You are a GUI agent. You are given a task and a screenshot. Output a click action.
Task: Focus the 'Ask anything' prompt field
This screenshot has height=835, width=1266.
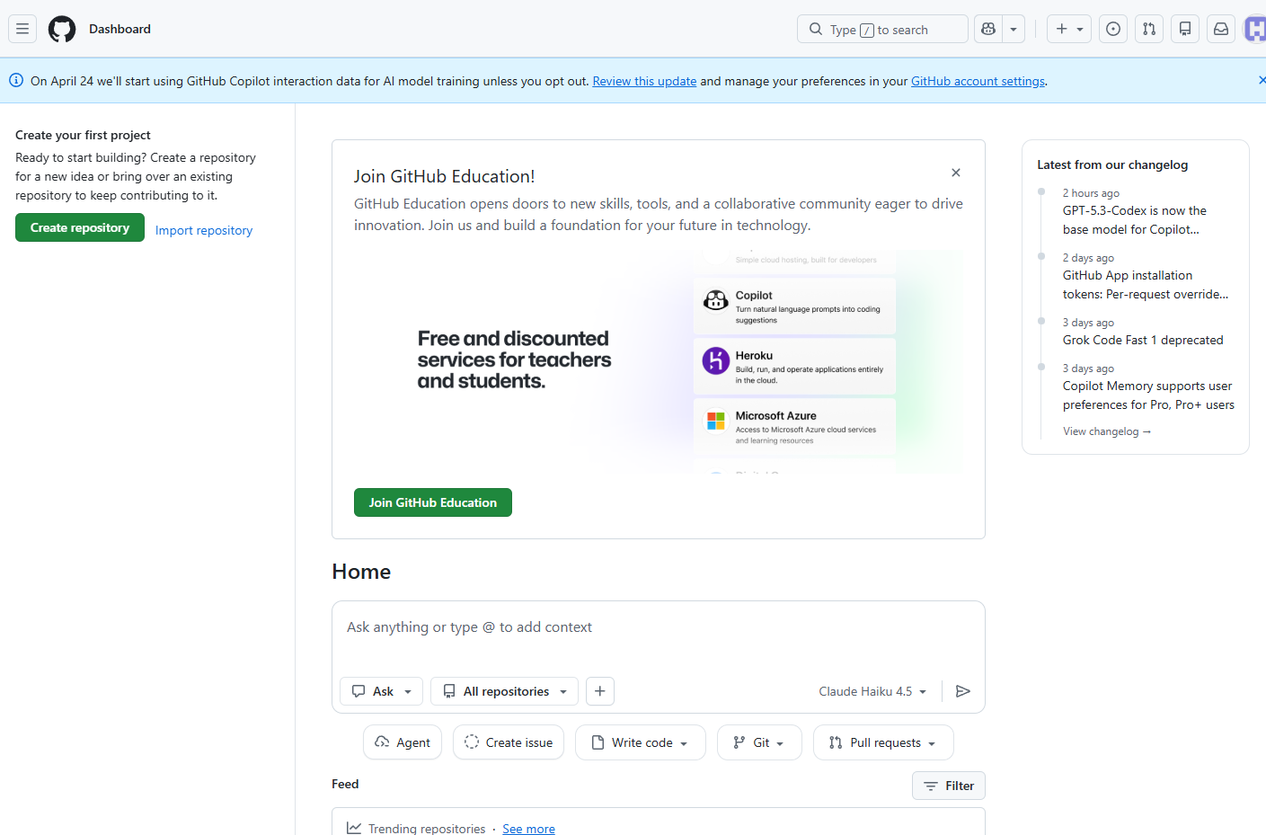pyautogui.click(x=658, y=627)
